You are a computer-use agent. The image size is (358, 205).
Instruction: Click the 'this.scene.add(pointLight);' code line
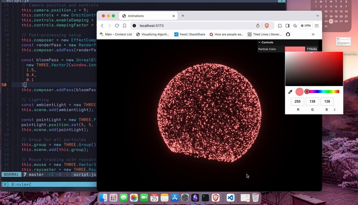point(55,130)
